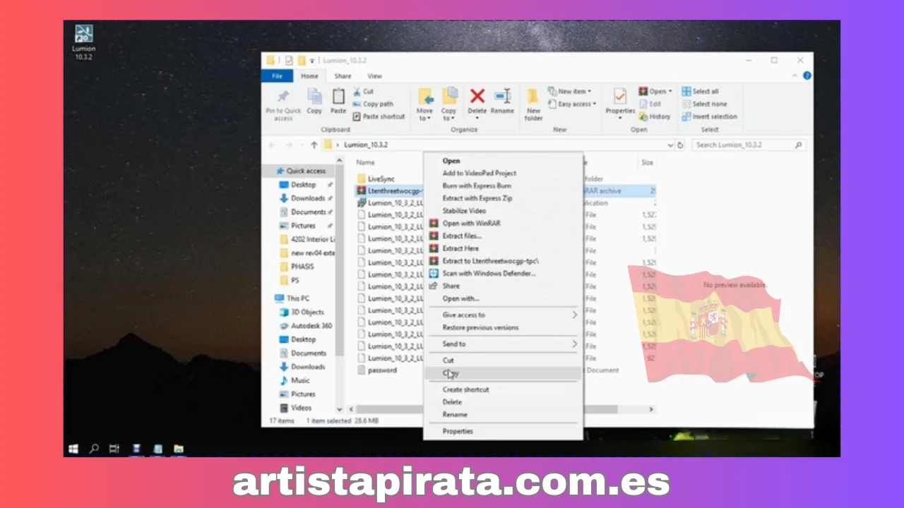Open Music in navigation pane
Viewport: 904px width, 508px height.
[x=295, y=380]
